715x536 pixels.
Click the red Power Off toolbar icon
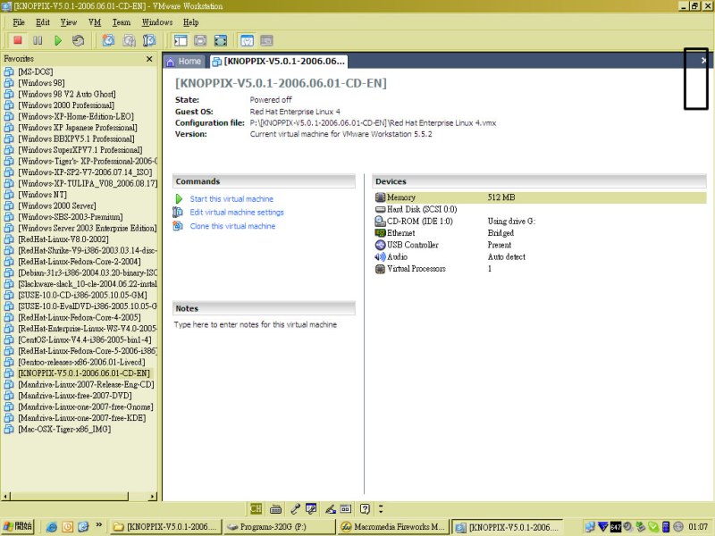click(18, 40)
